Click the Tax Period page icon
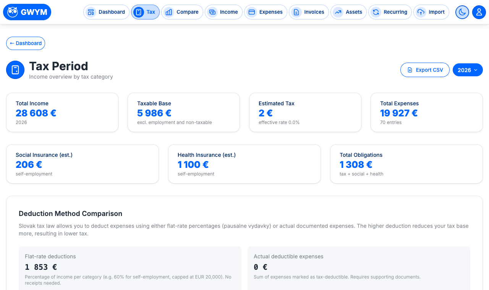 tap(15, 70)
